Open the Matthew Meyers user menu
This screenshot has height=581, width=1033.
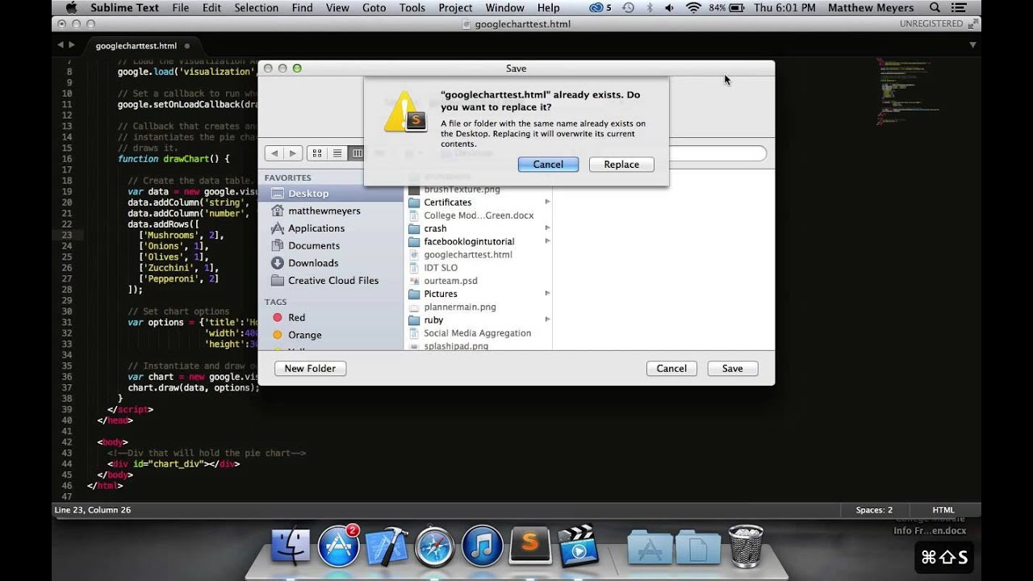click(x=872, y=8)
